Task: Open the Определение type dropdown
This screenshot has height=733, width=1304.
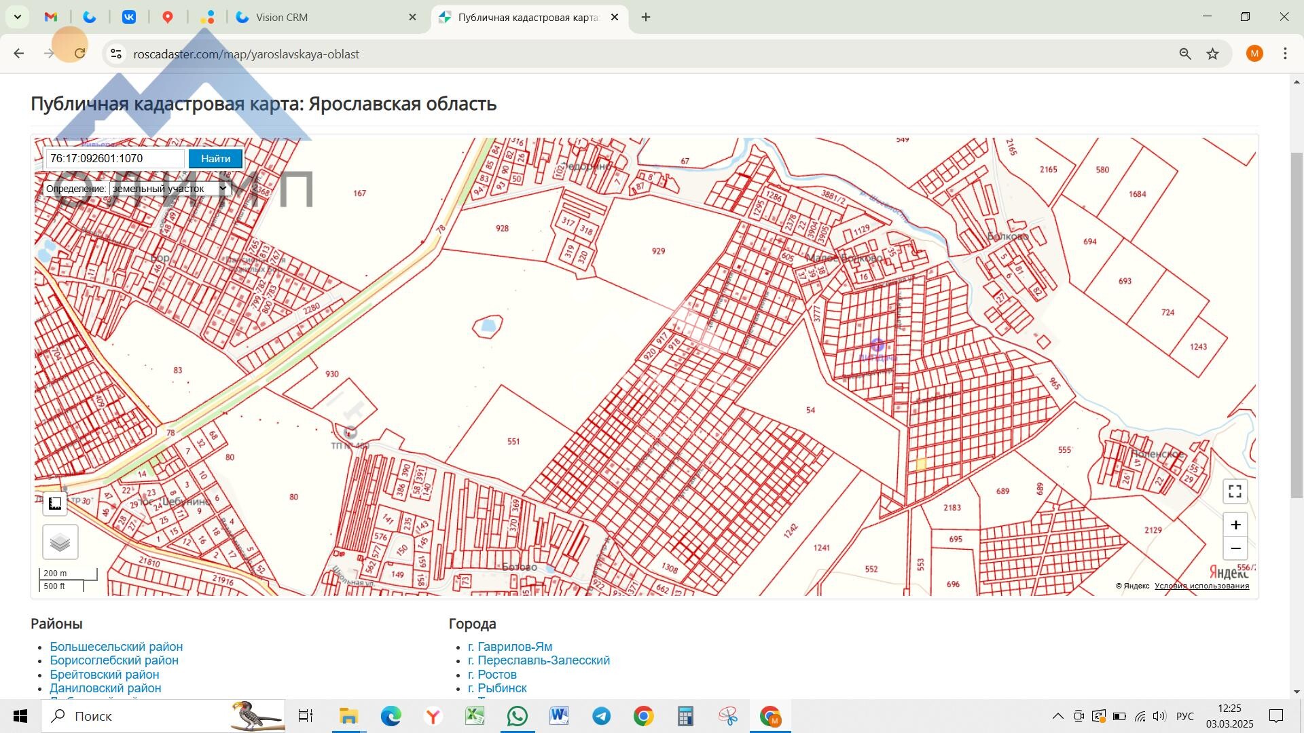Action: point(169,189)
